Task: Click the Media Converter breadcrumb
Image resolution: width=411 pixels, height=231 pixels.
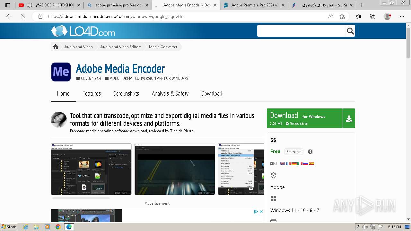Action: point(163,47)
